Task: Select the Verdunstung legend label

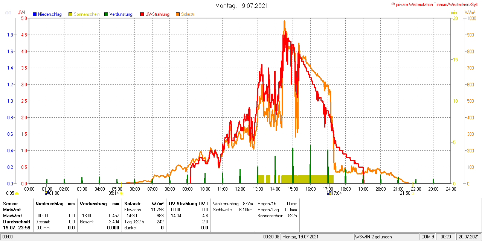Action: click(x=121, y=14)
